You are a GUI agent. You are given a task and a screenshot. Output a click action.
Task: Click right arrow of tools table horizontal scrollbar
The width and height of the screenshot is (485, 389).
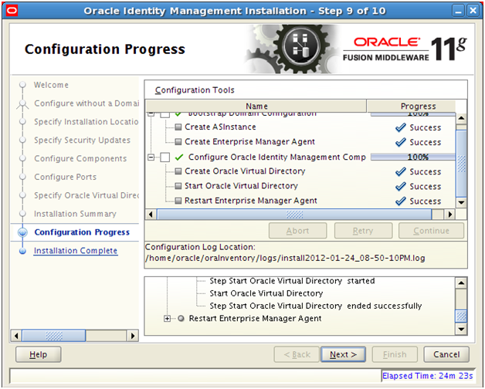click(449, 214)
